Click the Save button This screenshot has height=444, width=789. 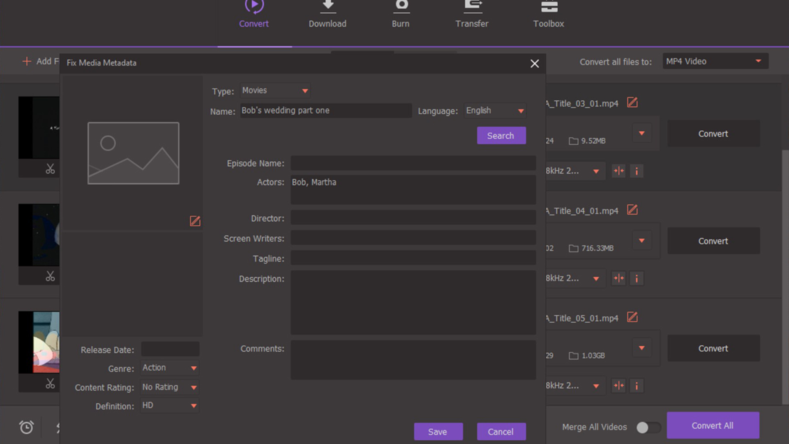pos(438,432)
